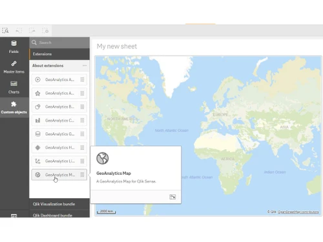Click the star icon of second GeoAnalytics A...

(37, 93)
